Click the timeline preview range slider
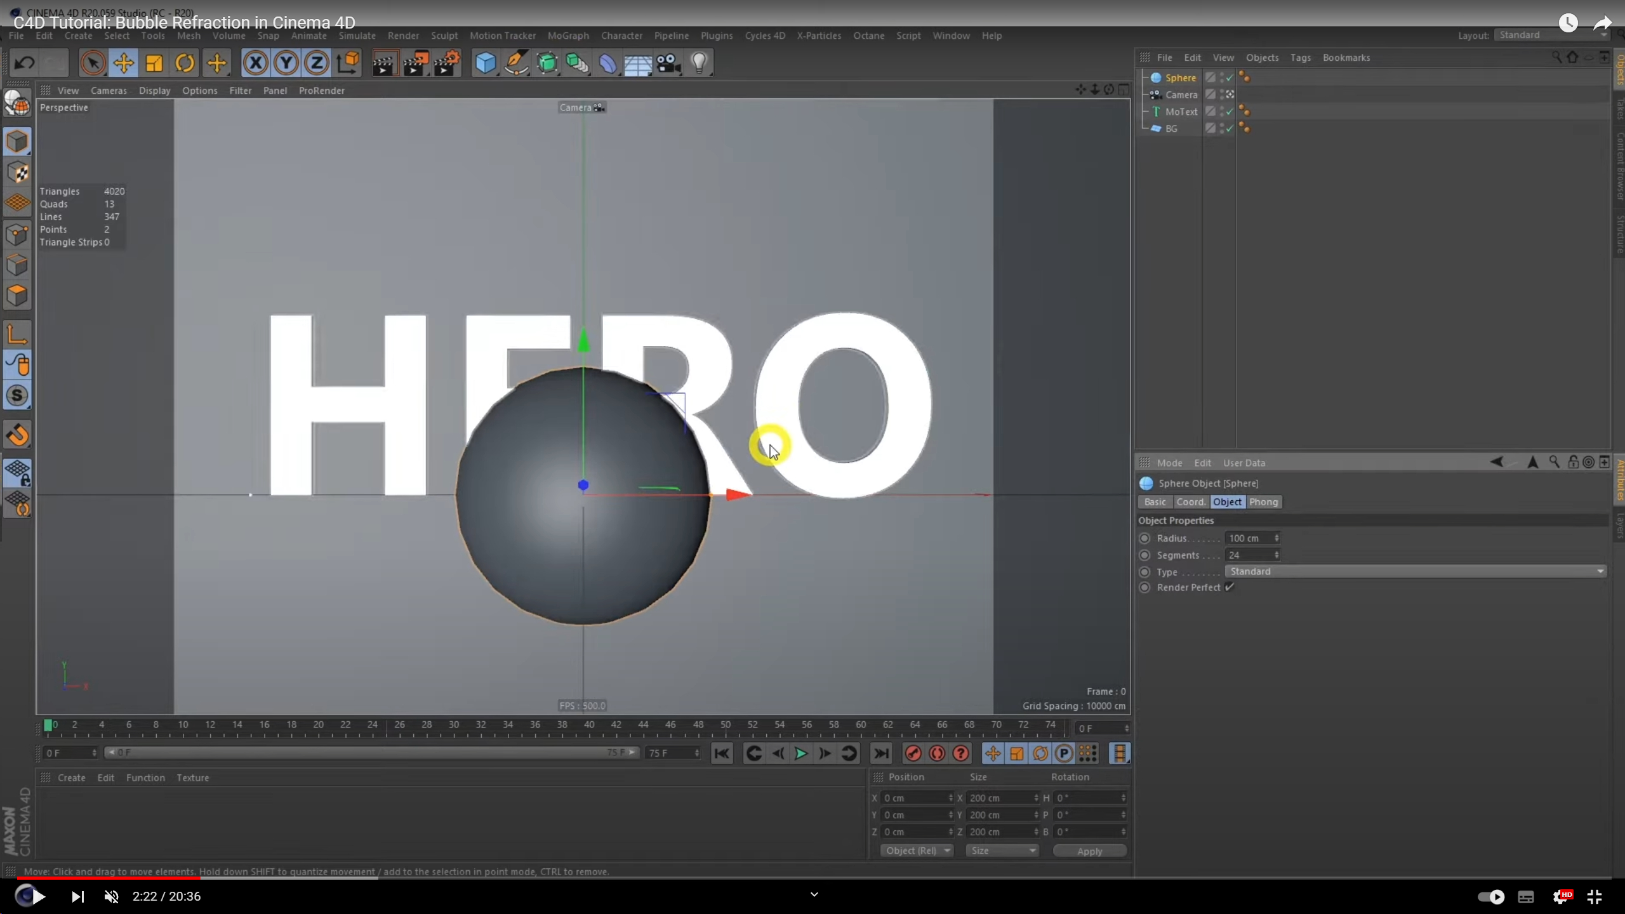 coord(371,753)
